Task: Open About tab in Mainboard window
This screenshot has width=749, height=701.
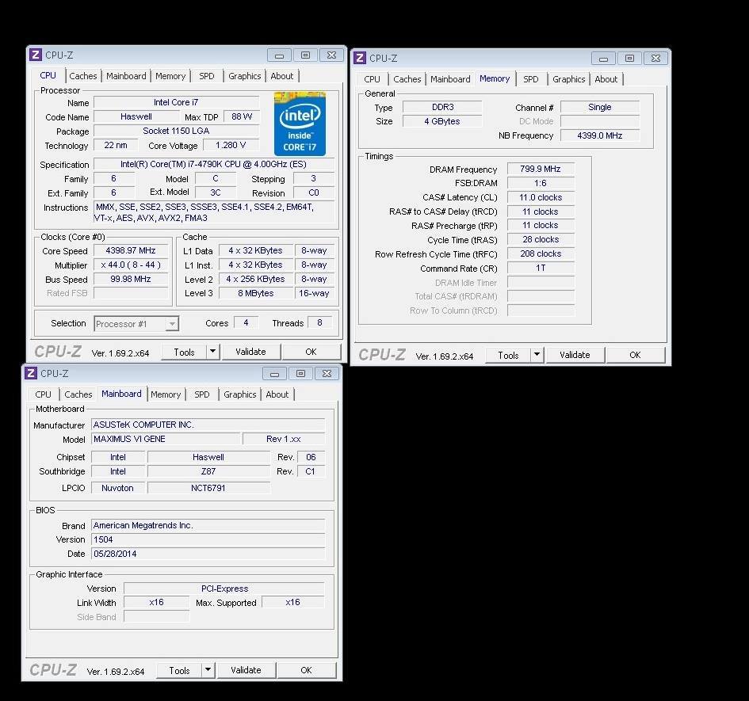Action: coord(277,394)
